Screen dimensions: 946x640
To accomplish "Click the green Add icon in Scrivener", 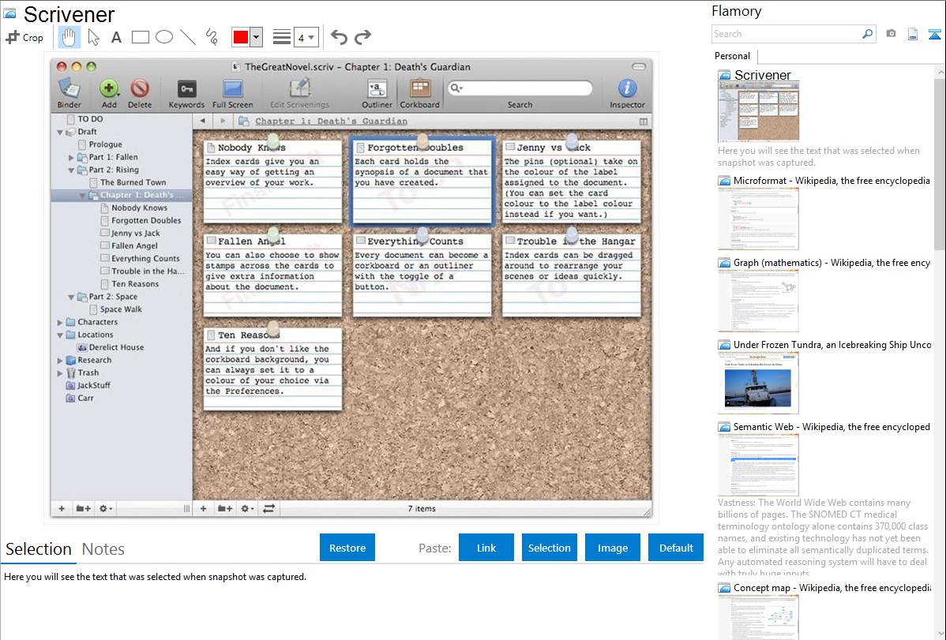I will tap(109, 89).
